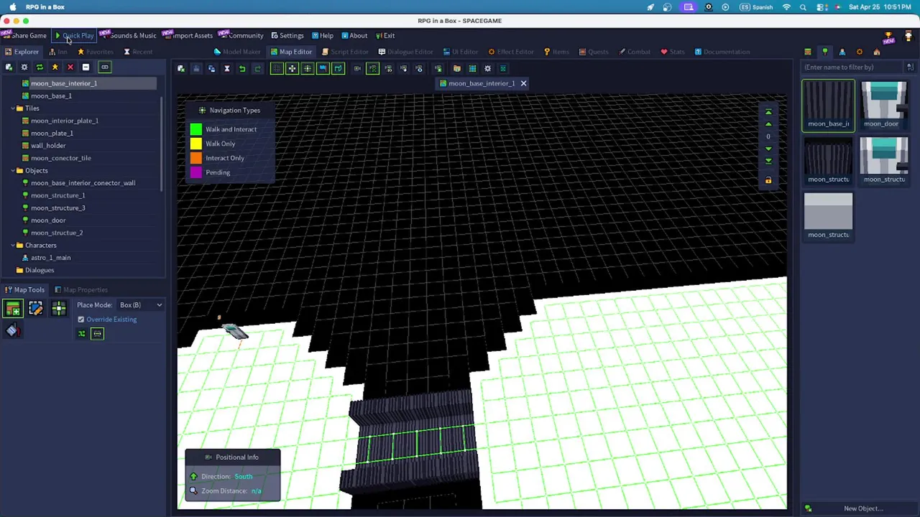The image size is (920, 517).
Task: Select moon_base_1 map in explorer
Action: (50, 96)
